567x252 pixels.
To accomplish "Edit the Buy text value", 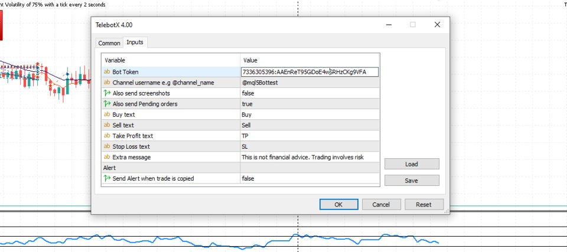I will point(310,114).
